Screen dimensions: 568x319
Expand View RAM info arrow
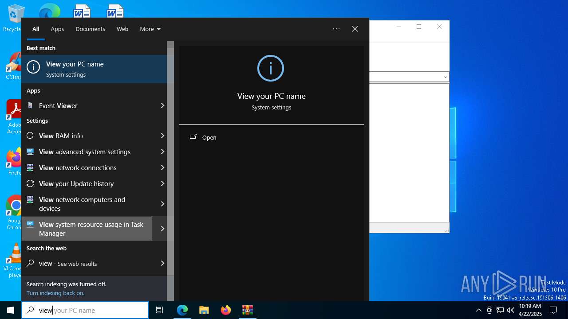(162, 136)
